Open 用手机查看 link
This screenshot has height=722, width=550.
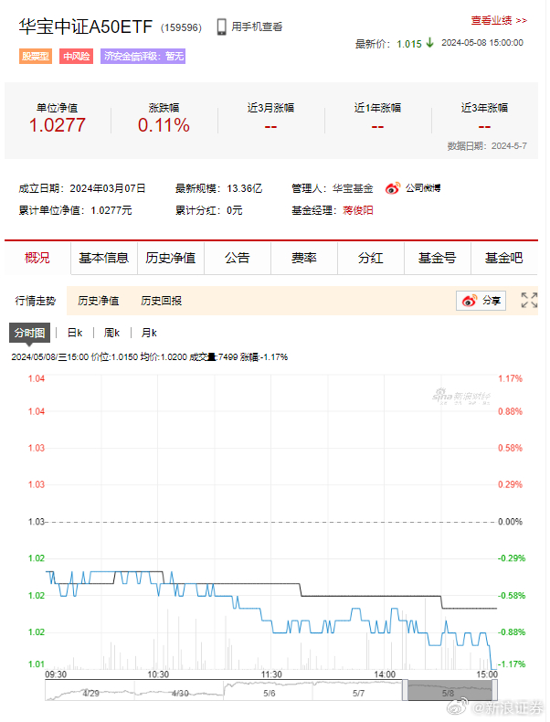click(x=257, y=27)
